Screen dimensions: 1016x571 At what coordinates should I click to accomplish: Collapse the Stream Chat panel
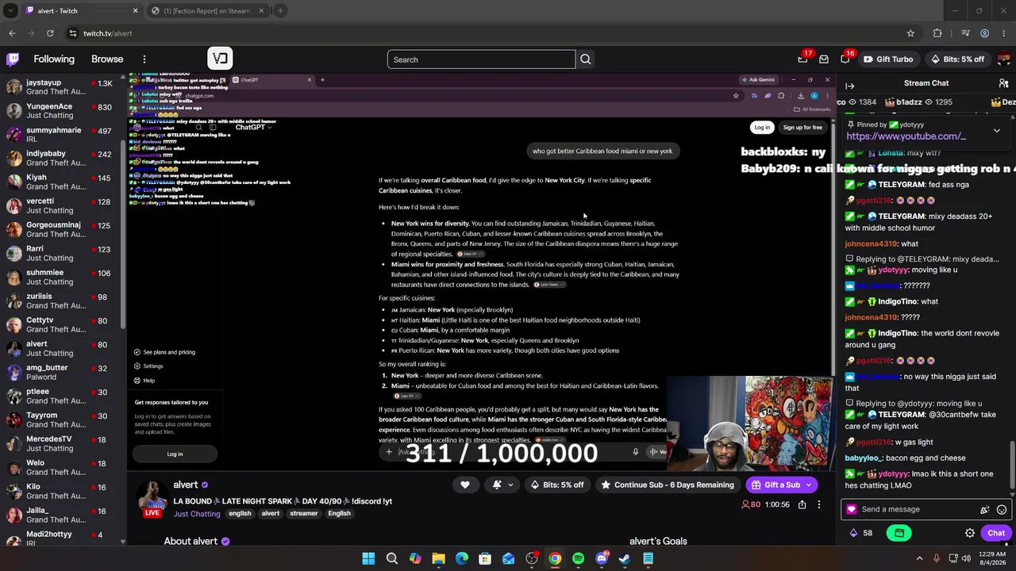[x=850, y=86]
